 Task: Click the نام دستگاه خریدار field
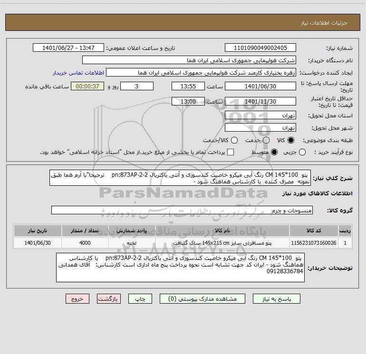pos(189,60)
